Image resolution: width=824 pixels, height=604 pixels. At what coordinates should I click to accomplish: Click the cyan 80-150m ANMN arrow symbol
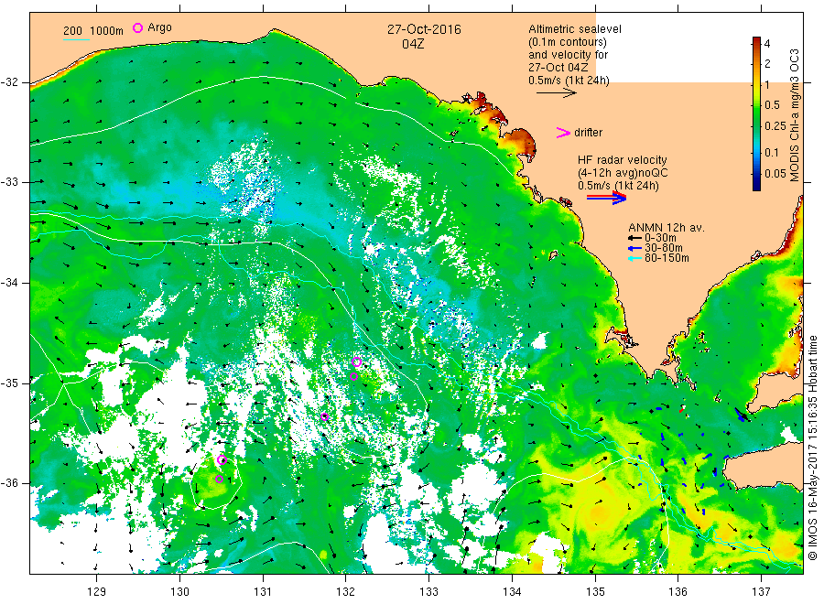coord(634,258)
